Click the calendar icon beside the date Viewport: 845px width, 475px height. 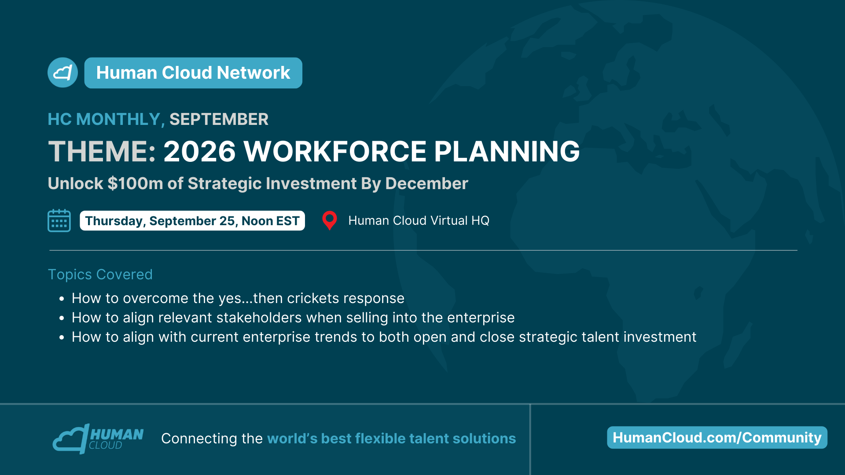[59, 220]
